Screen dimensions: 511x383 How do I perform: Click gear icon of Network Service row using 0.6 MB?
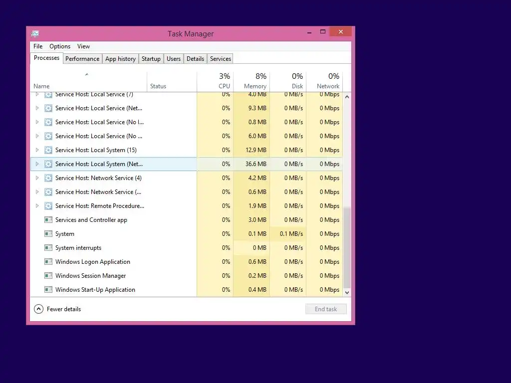pyautogui.click(x=48, y=192)
